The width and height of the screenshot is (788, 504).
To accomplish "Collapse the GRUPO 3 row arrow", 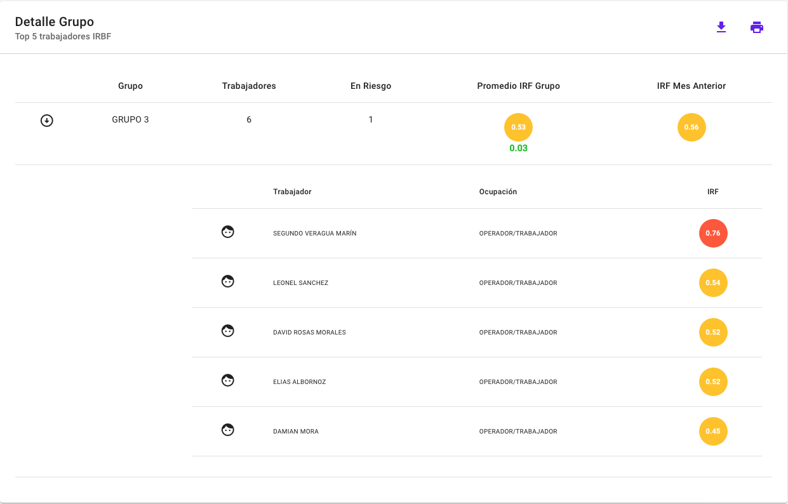I will pos(47,121).
